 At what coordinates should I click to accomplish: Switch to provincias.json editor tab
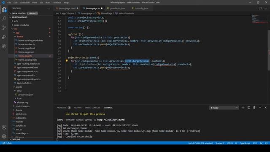tap(117, 8)
